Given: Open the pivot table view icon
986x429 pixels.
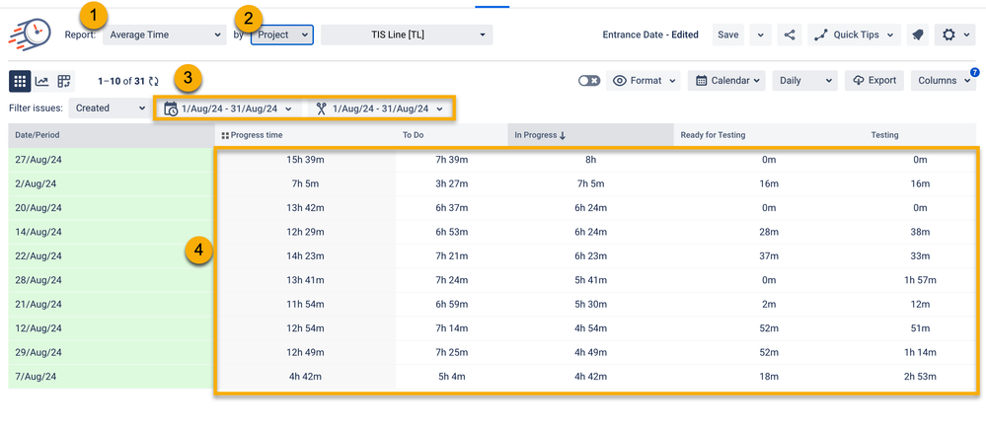Looking at the screenshot, I should (63, 81).
